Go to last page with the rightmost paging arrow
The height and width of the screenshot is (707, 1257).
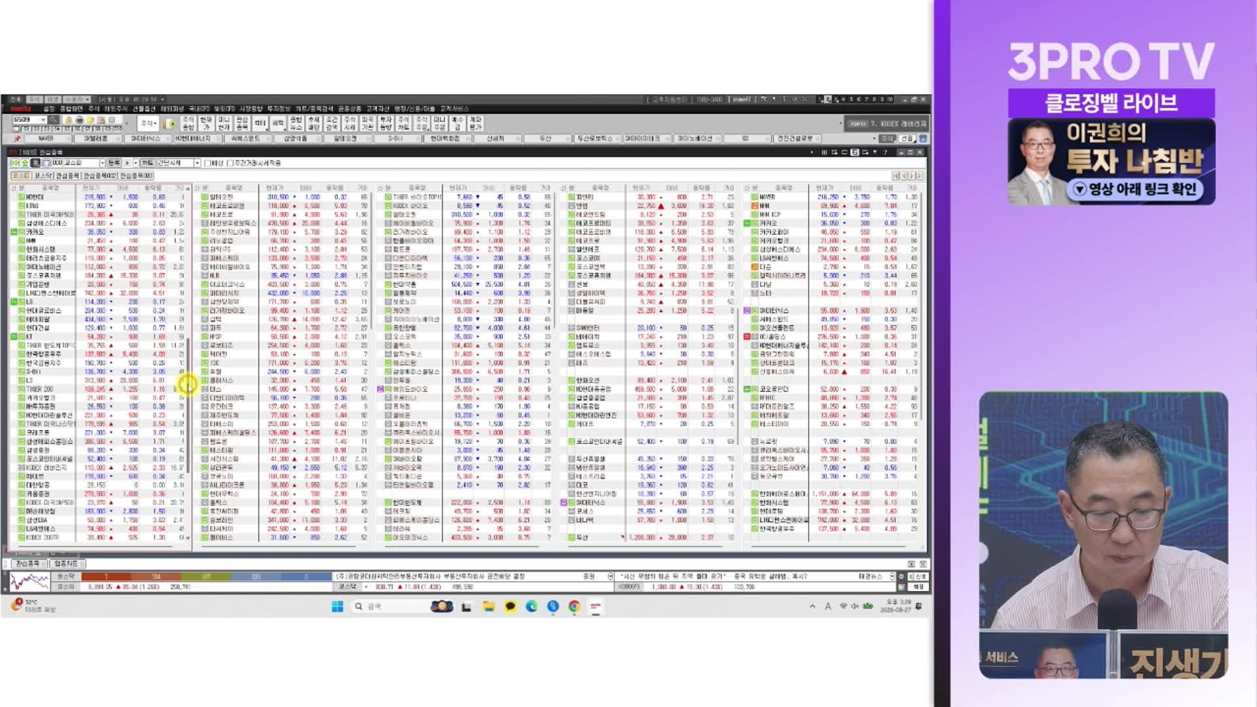(x=920, y=175)
